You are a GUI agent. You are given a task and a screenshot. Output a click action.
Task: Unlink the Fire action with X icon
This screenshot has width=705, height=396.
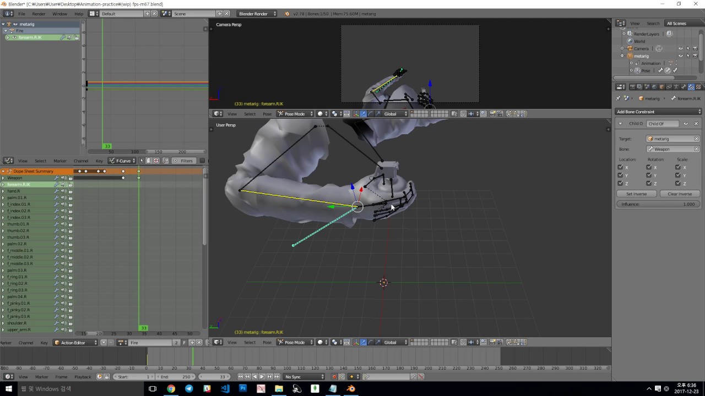199,343
